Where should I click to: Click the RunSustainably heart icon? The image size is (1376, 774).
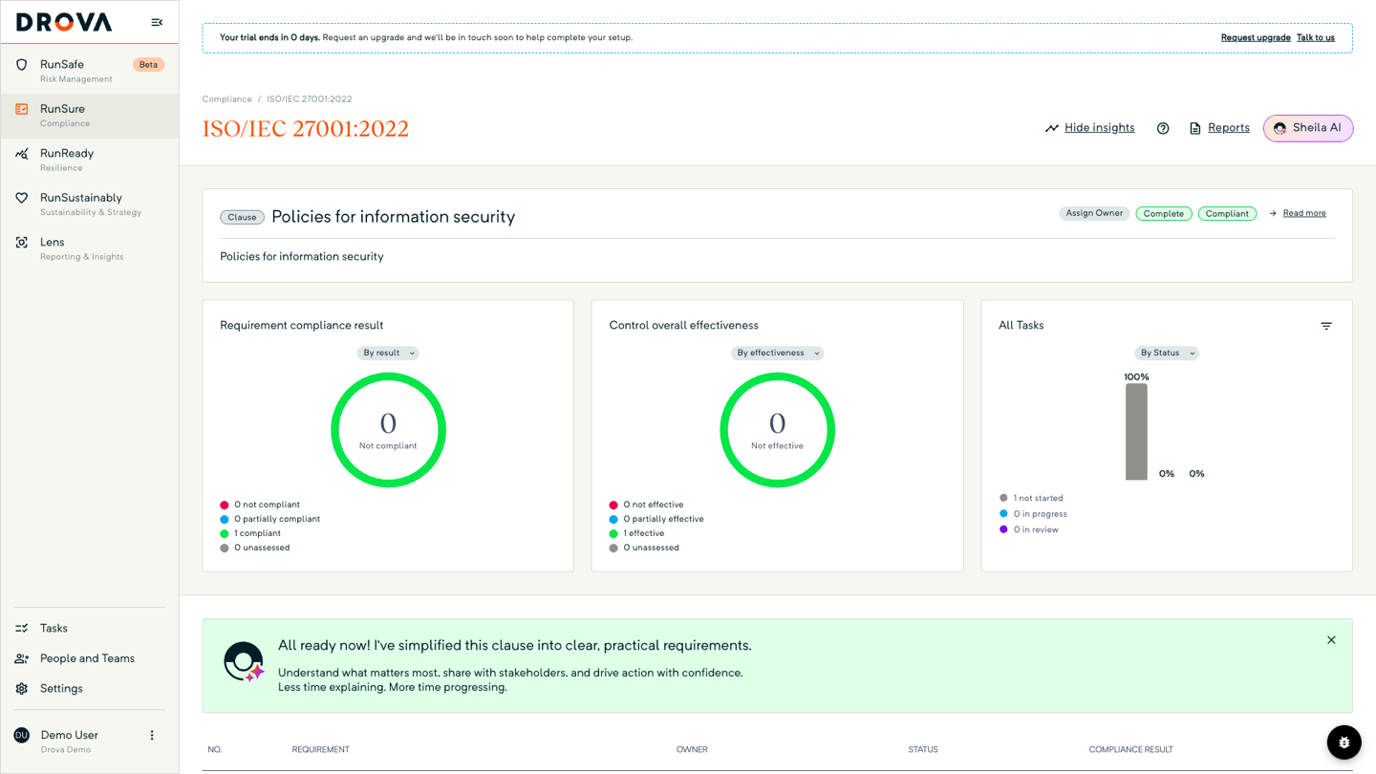22,198
